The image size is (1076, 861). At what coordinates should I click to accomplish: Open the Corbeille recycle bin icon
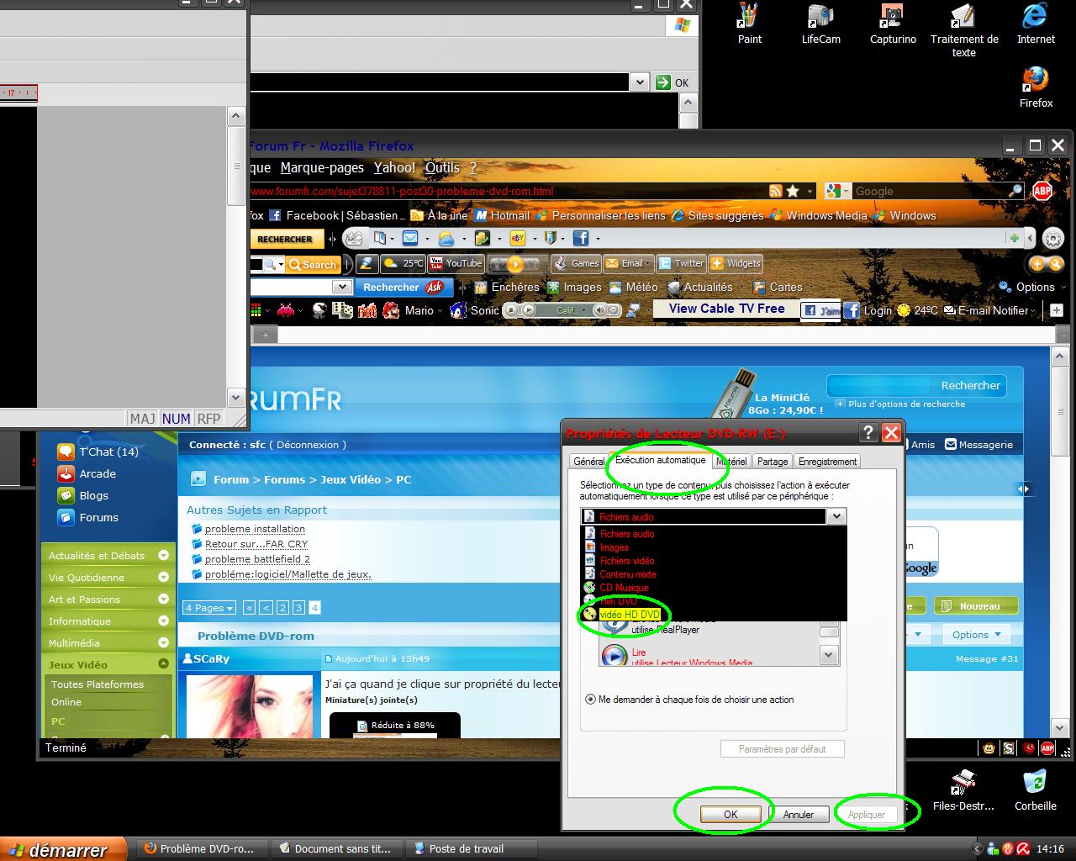(x=1035, y=790)
